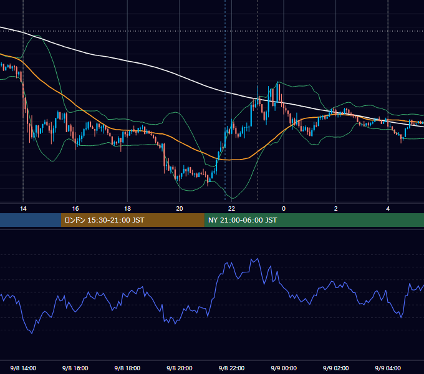Image resolution: width=424 pixels, height=374 pixels.
Task: Click the ロンドン 15:30-21:00 JST session band
Action: click(132, 220)
